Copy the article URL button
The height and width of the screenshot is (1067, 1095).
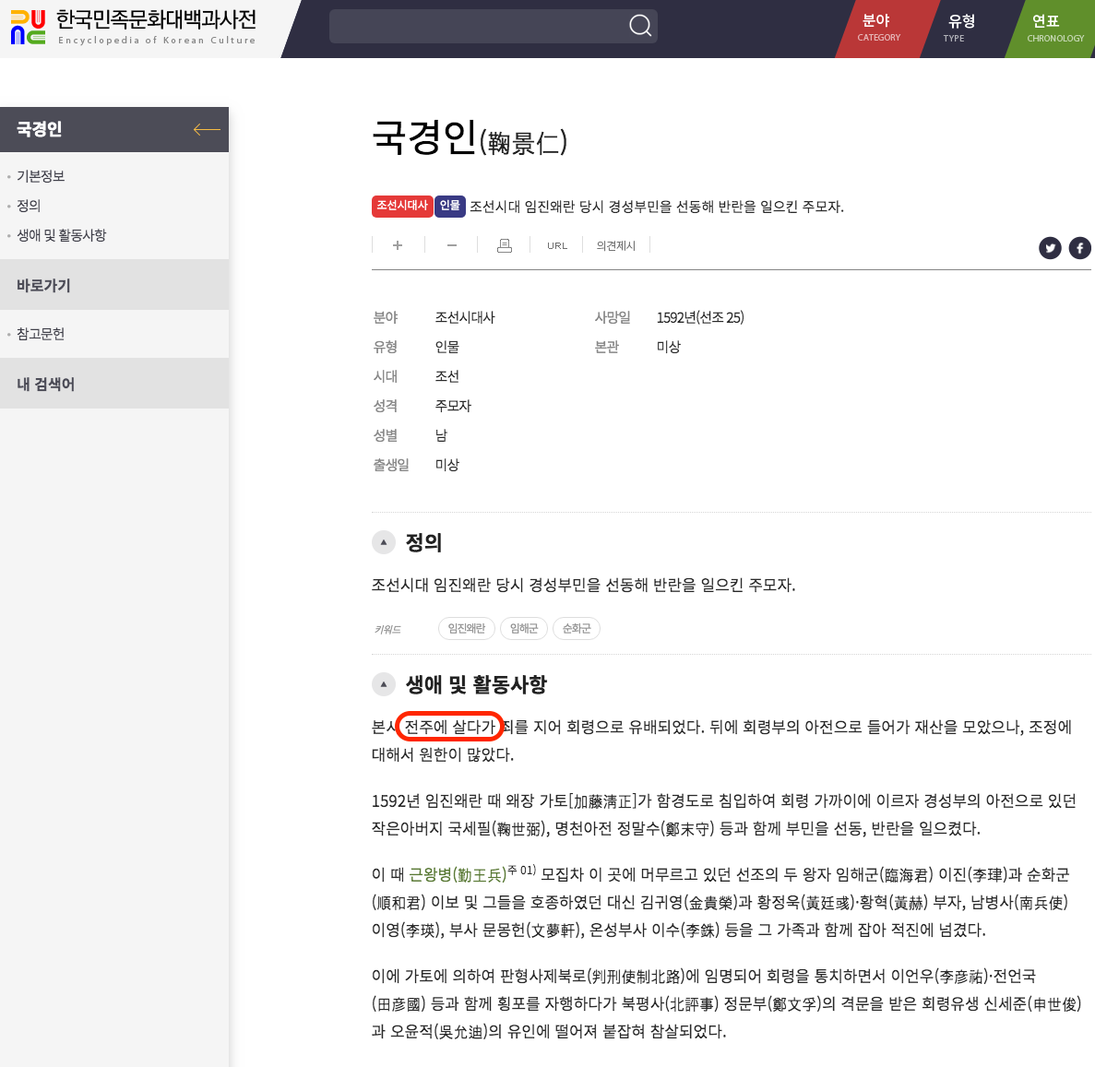(556, 246)
